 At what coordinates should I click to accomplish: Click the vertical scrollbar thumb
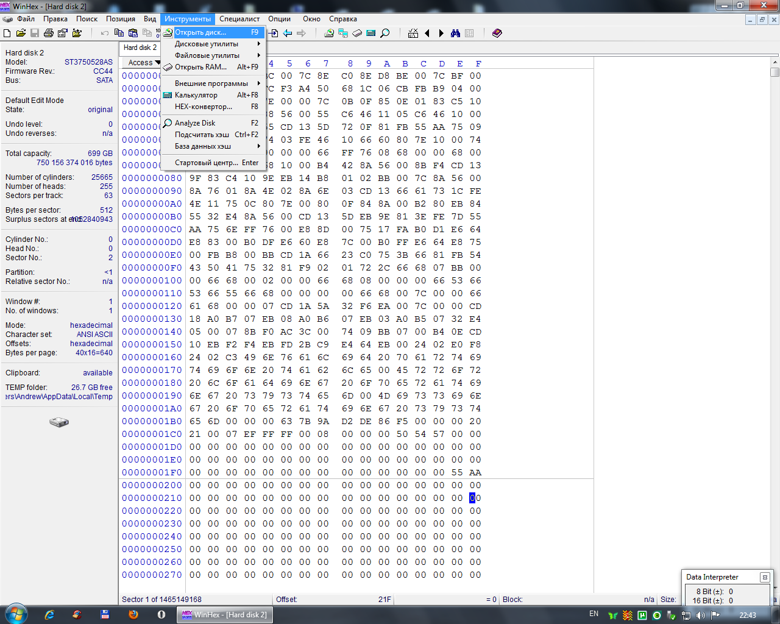775,72
